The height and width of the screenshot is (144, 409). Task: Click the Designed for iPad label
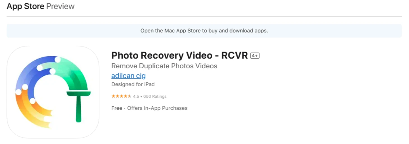point(133,84)
